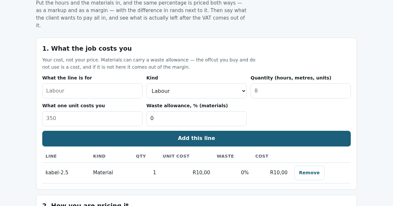Click the kabel-2.5 line name
The image size is (393, 206).
click(x=57, y=173)
